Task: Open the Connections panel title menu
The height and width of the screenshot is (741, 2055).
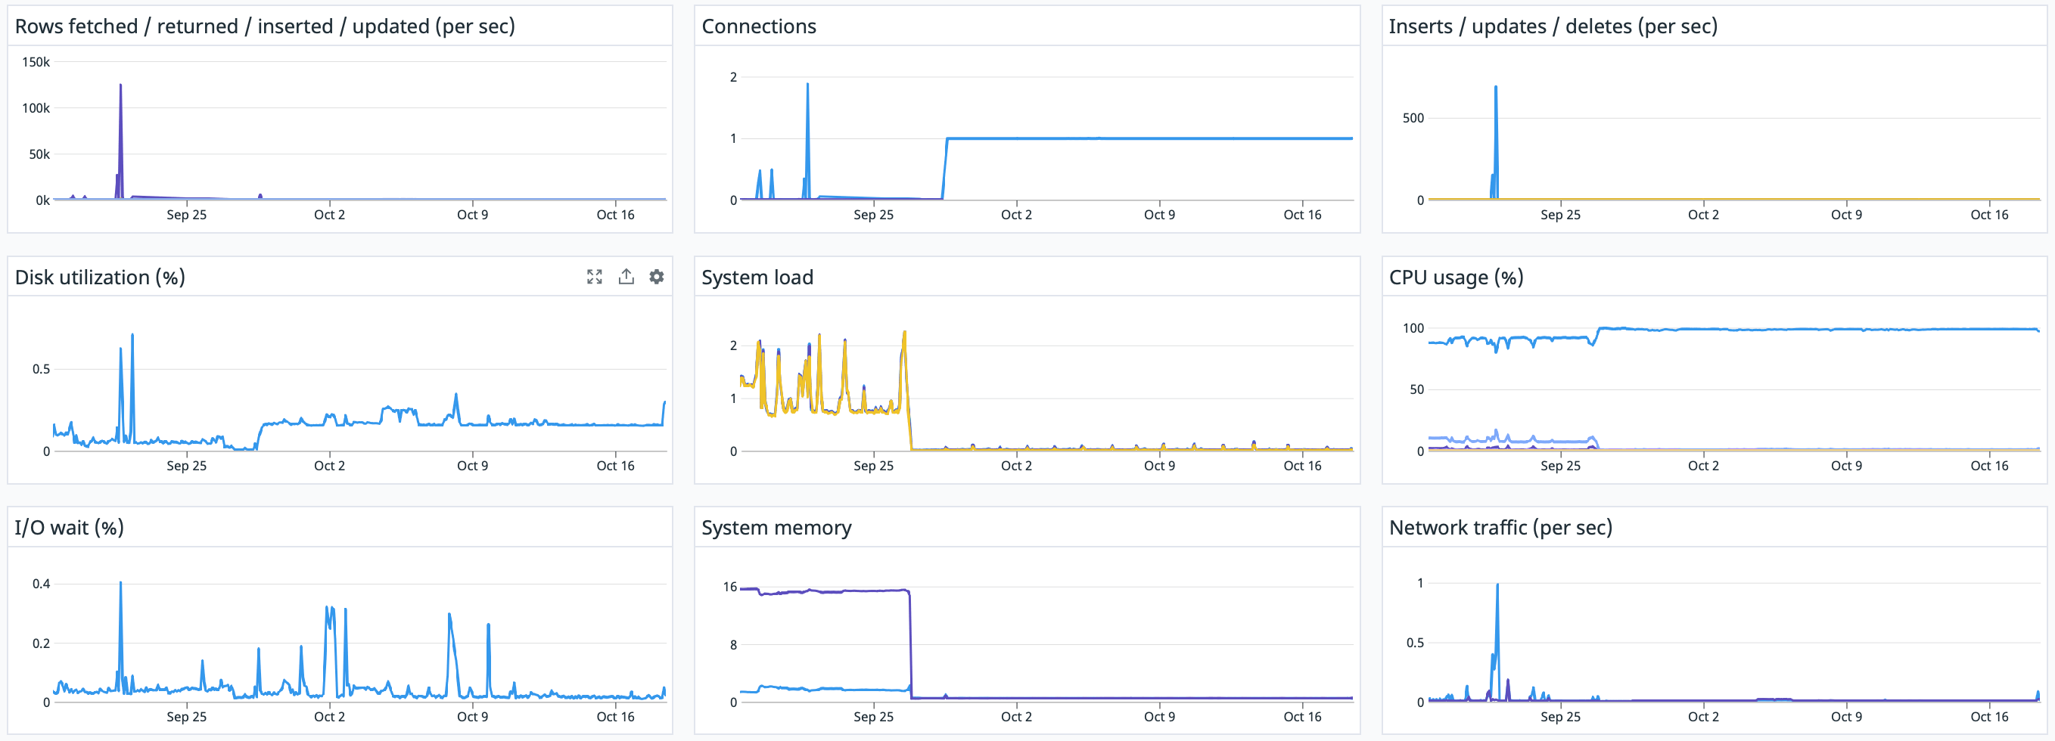Action: pos(759,26)
